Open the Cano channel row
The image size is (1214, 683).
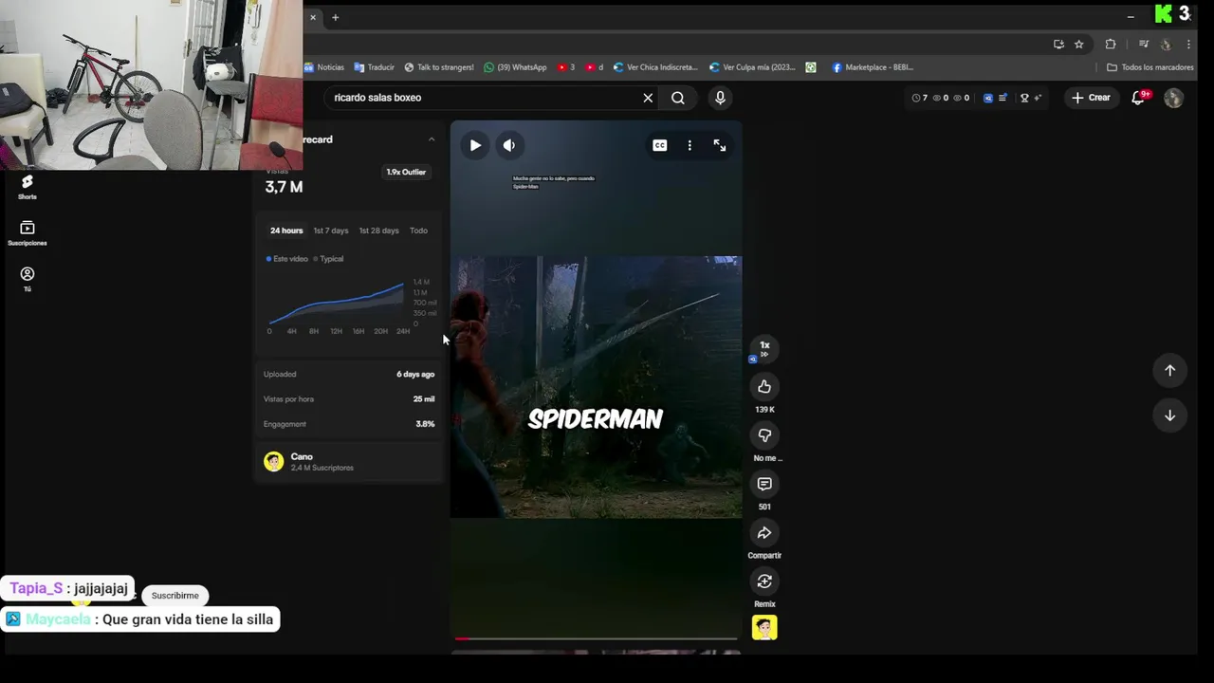pyautogui.click(x=349, y=462)
